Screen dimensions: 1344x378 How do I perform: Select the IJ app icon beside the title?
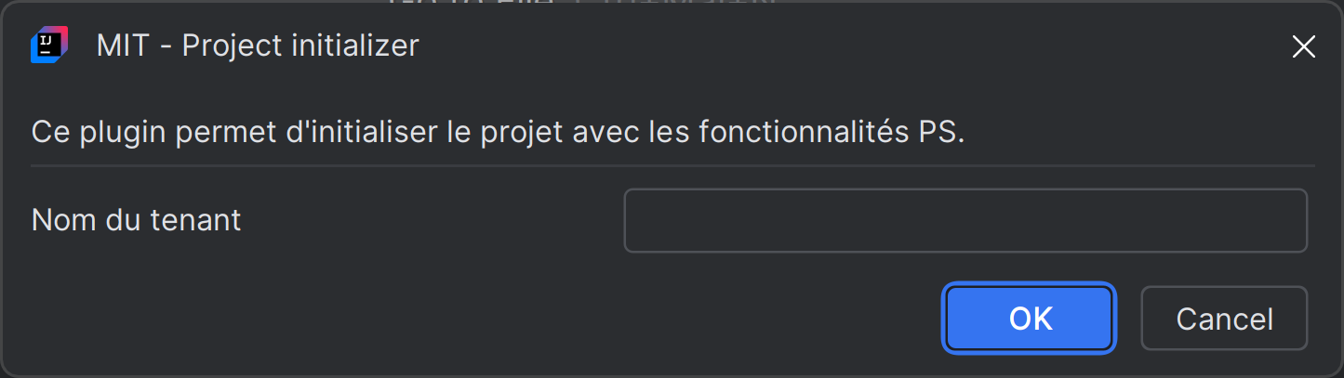(48, 46)
